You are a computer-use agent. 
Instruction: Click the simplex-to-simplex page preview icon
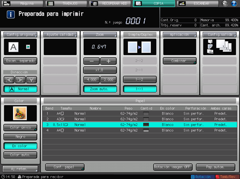coord(140,47)
